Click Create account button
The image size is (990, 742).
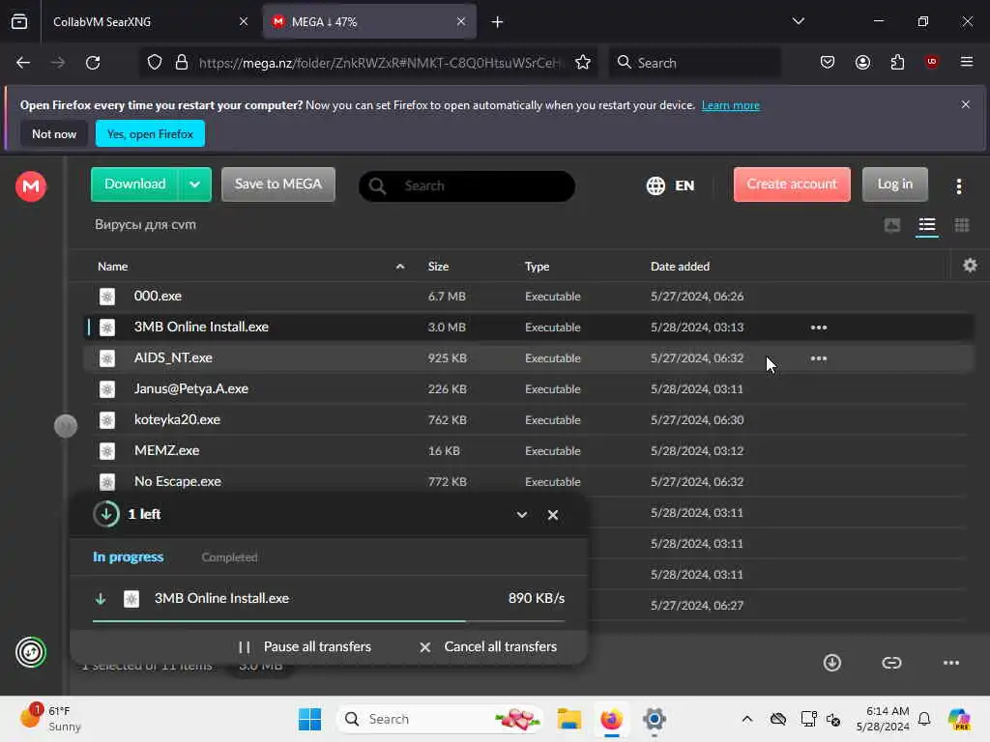792,185
